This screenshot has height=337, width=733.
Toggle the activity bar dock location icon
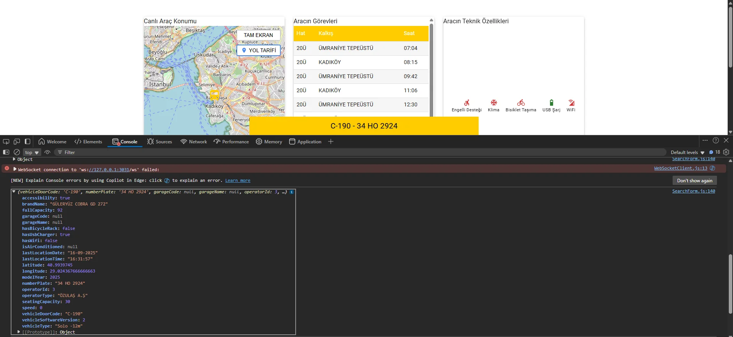pos(28,141)
